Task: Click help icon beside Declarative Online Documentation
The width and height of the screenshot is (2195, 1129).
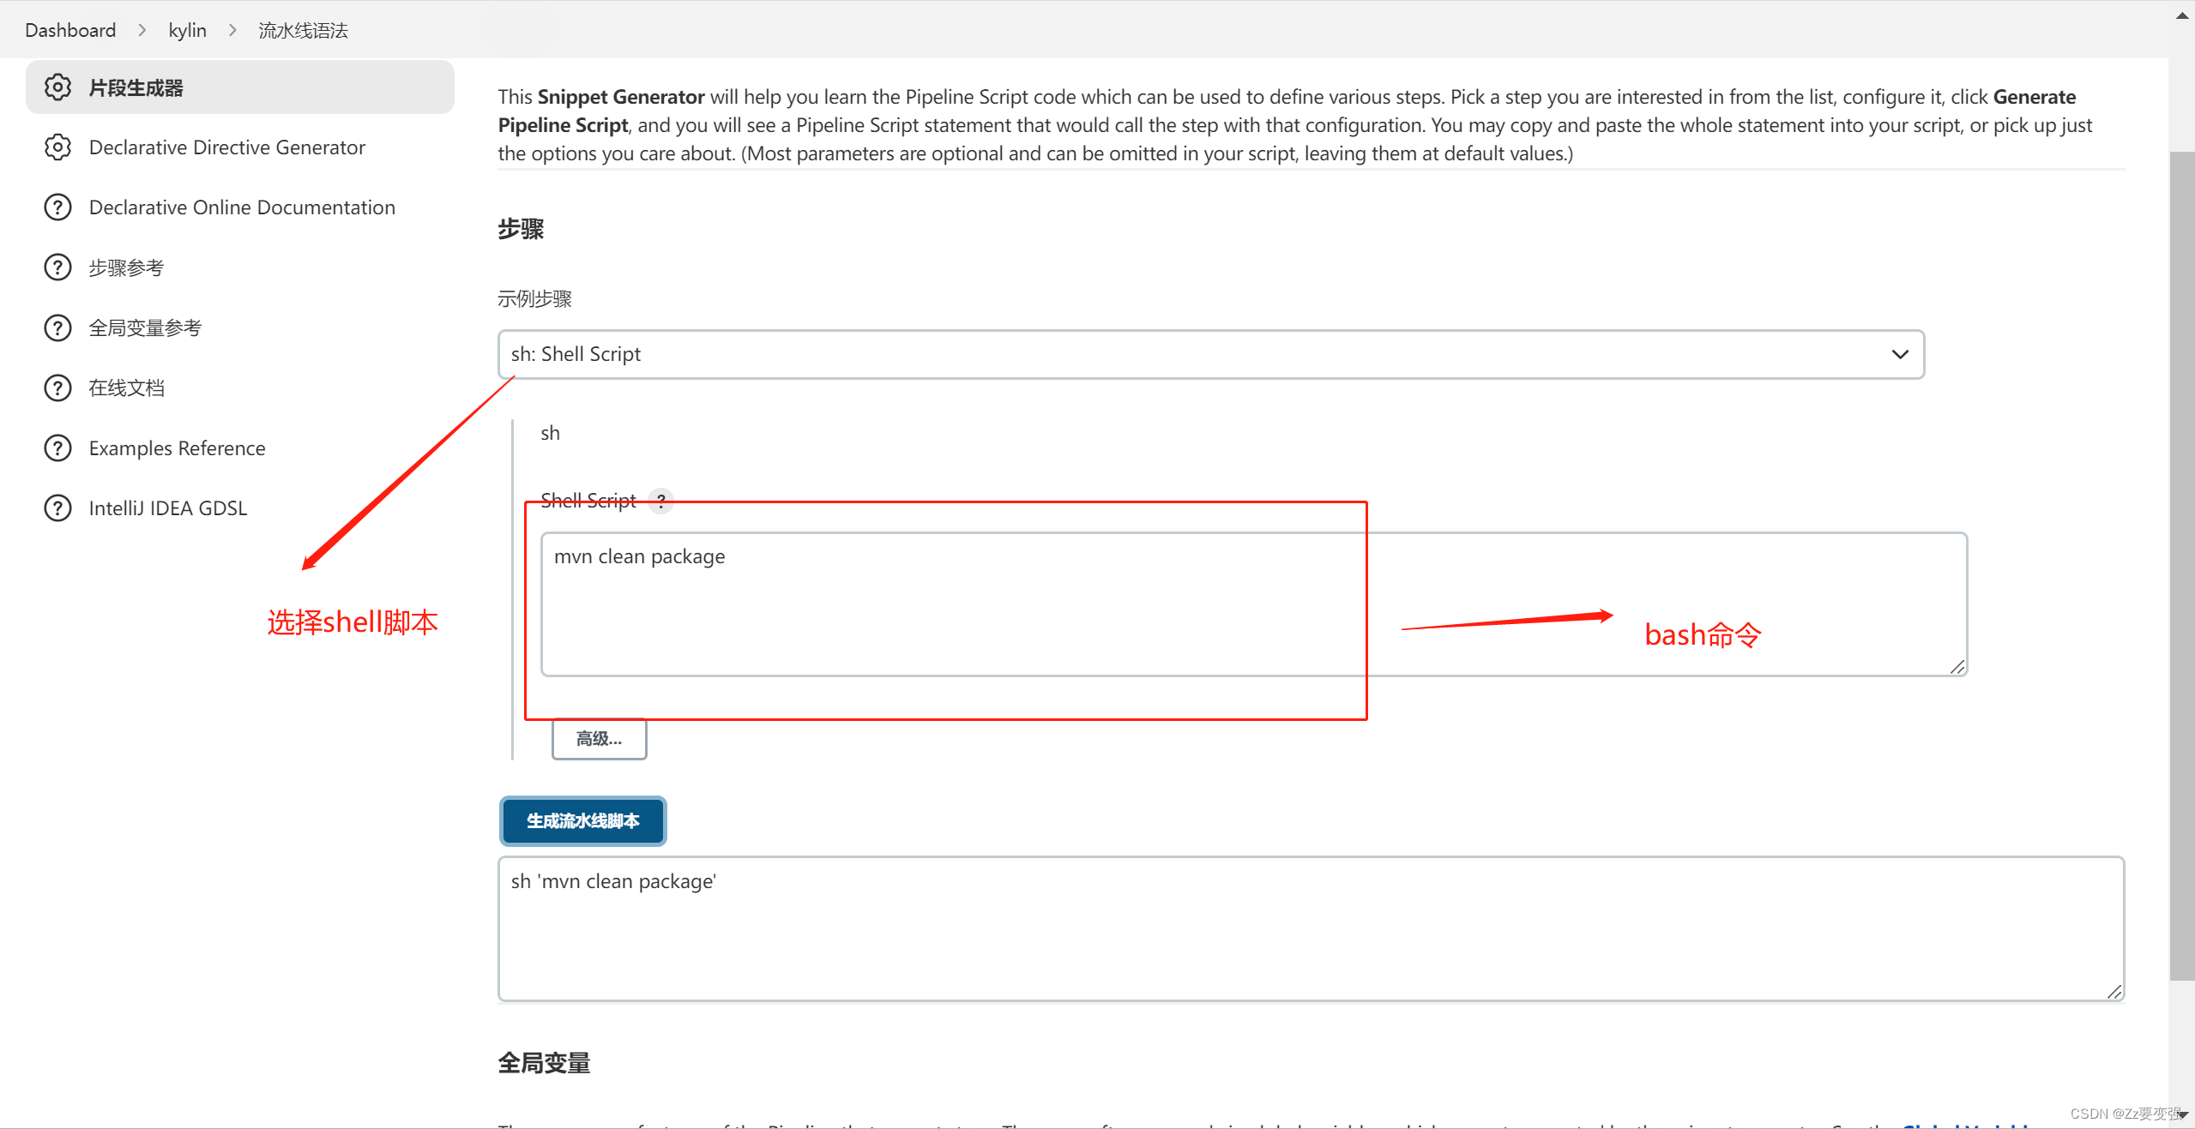Action: pos(57,207)
